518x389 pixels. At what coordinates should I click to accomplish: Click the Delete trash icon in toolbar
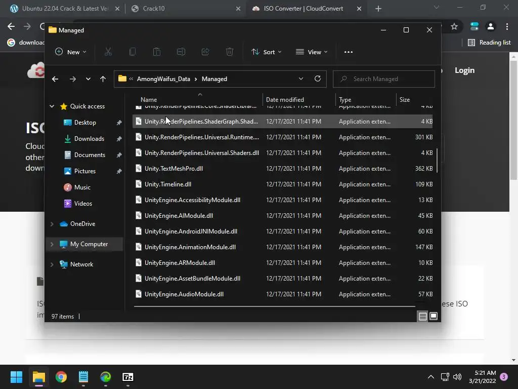tap(230, 52)
